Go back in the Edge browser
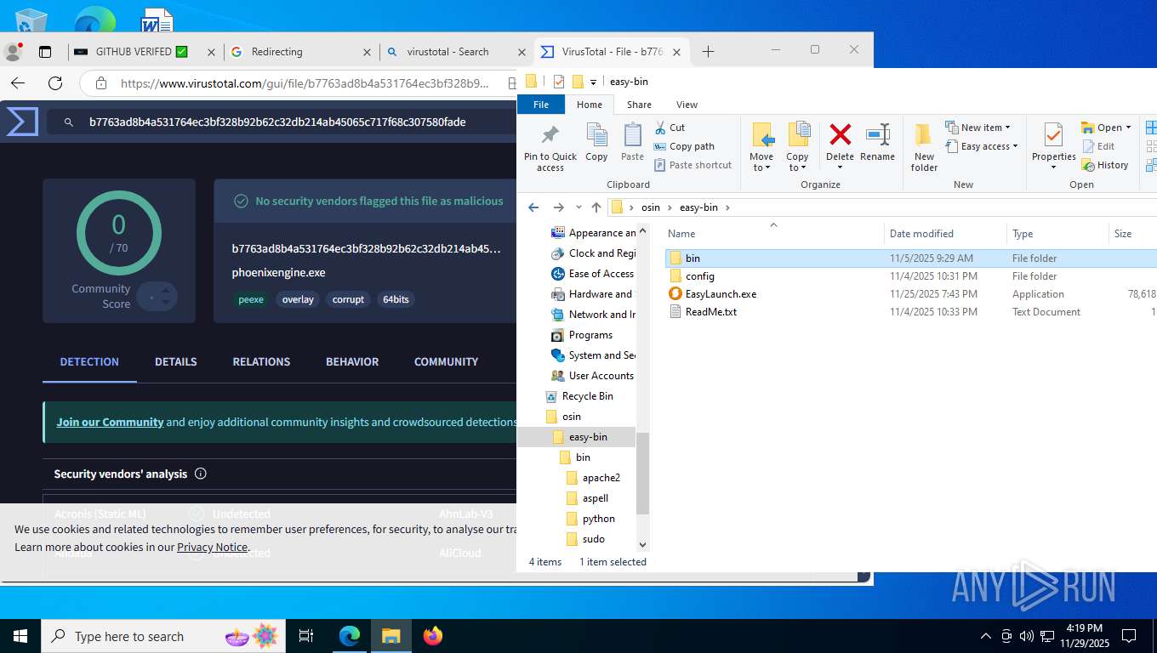The width and height of the screenshot is (1157, 653). pos(18,83)
